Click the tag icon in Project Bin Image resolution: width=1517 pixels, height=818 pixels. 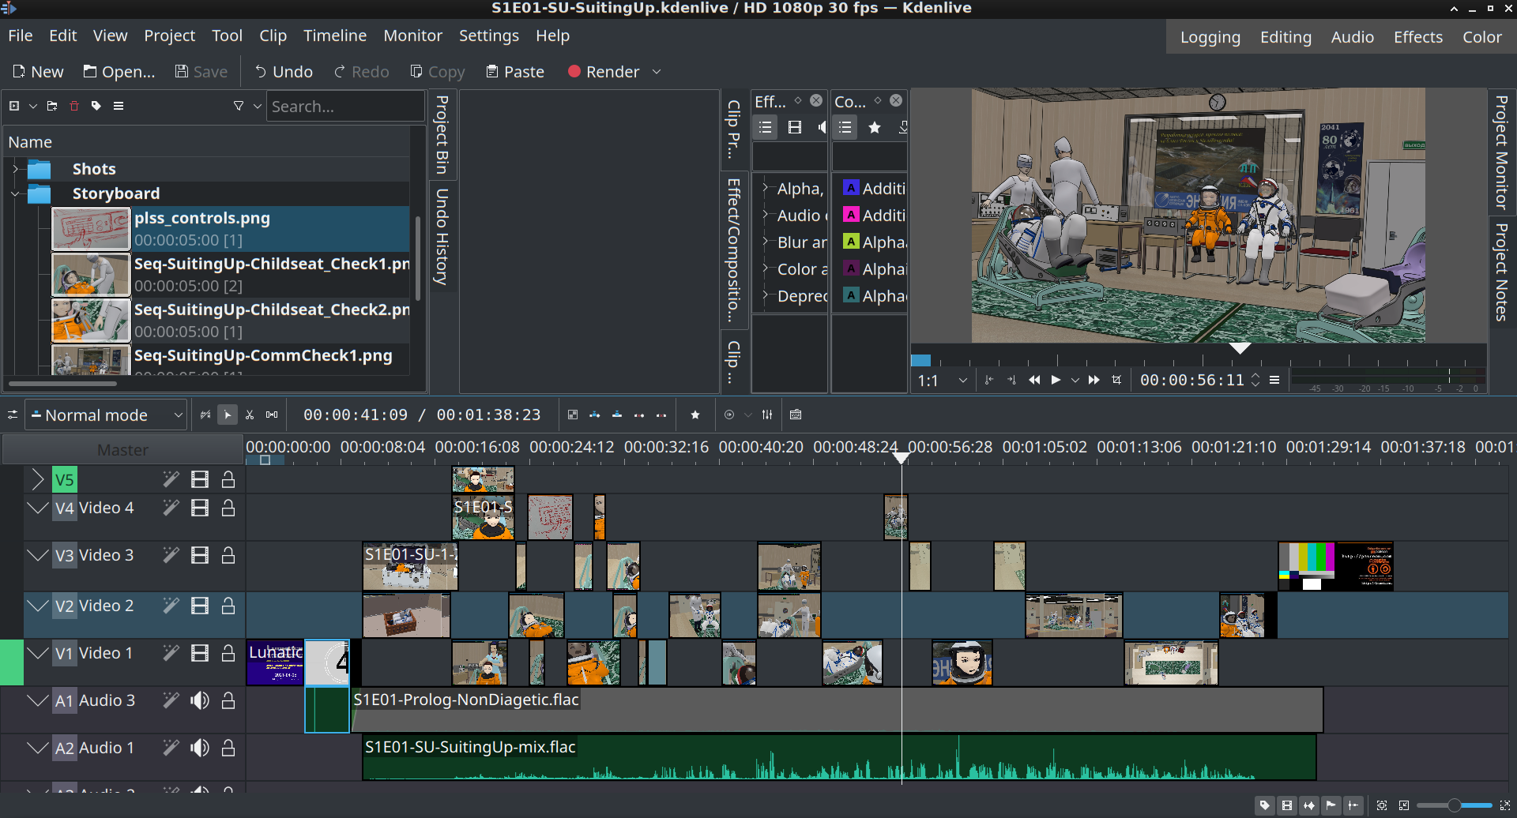point(96,106)
